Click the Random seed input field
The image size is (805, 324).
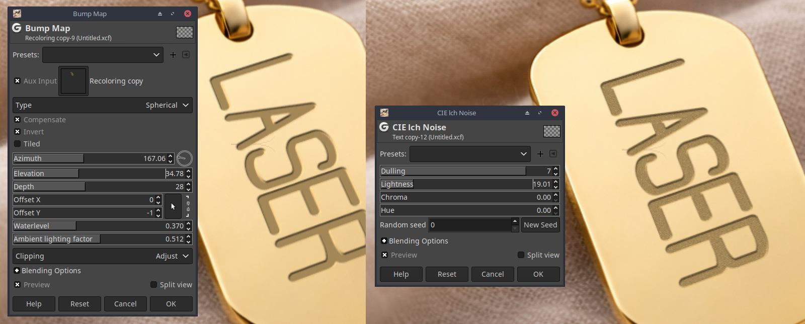(x=469, y=225)
